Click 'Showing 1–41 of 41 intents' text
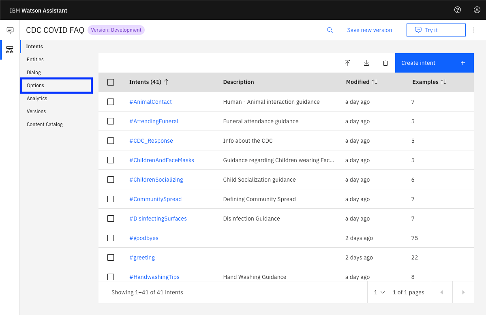 coord(147,292)
